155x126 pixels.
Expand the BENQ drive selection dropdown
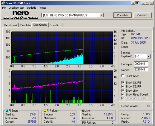[x=102, y=15]
